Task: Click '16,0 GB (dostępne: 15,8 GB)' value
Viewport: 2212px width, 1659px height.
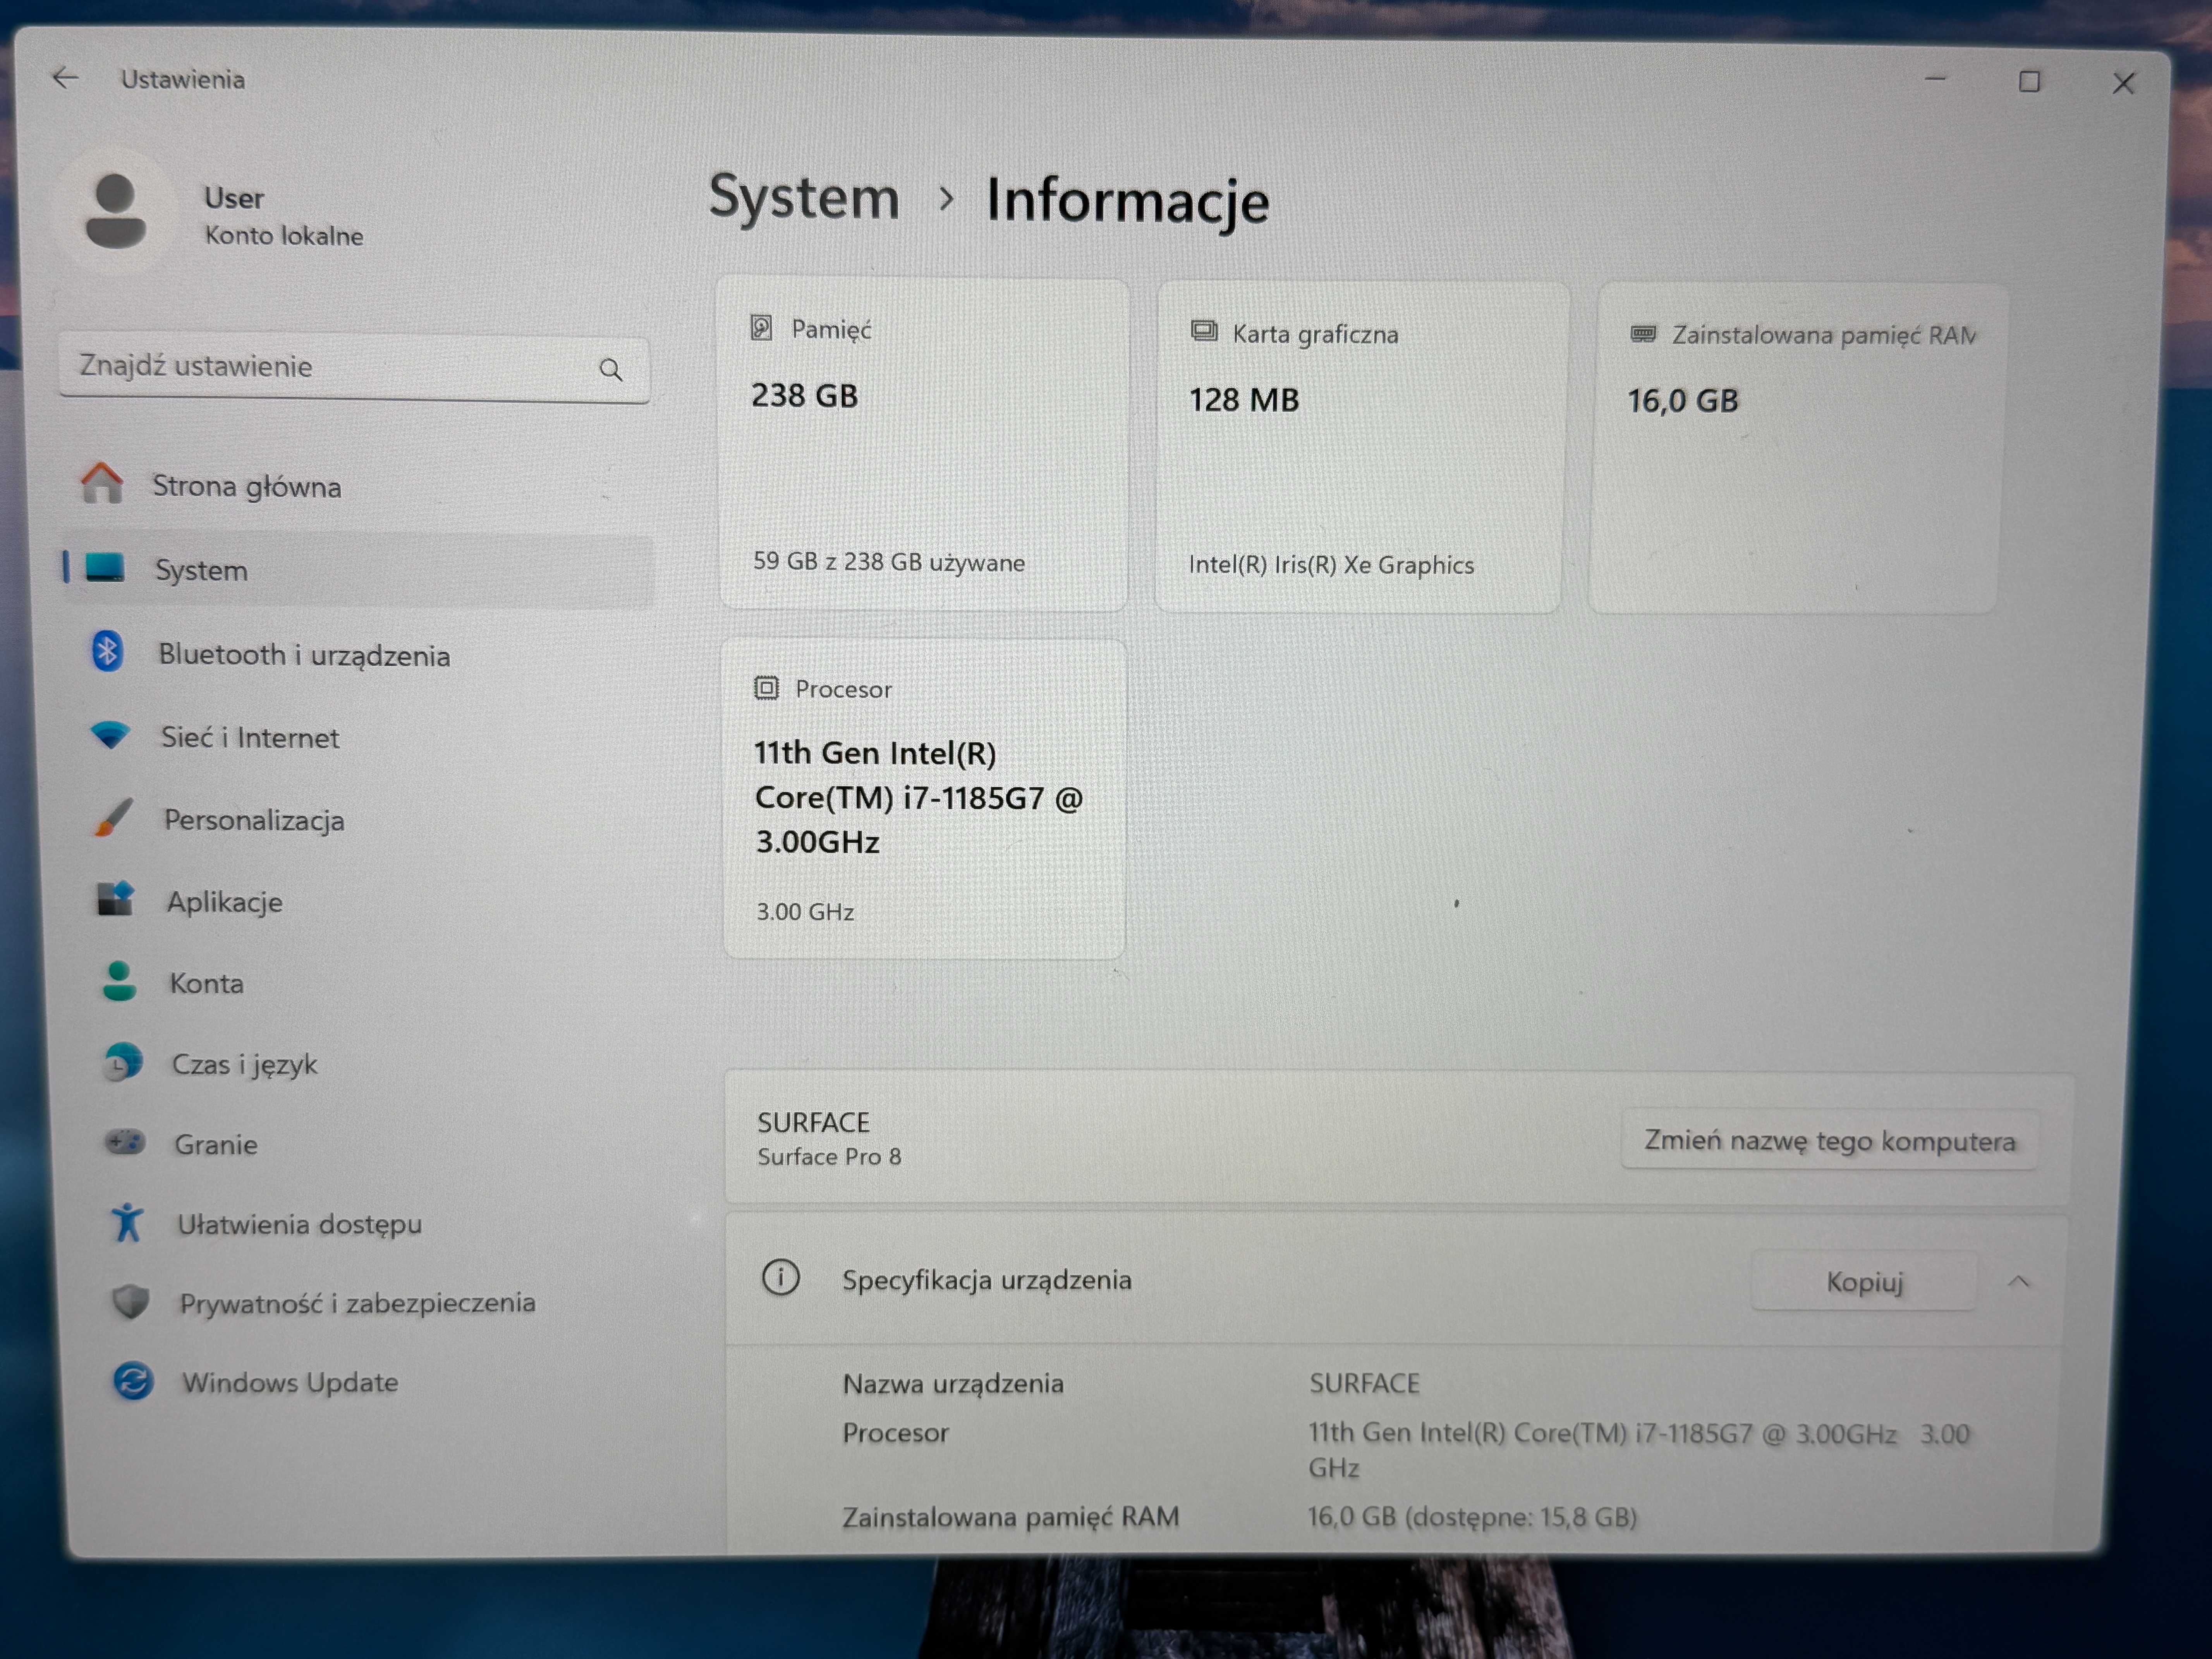Action: coord(1472,1517)
